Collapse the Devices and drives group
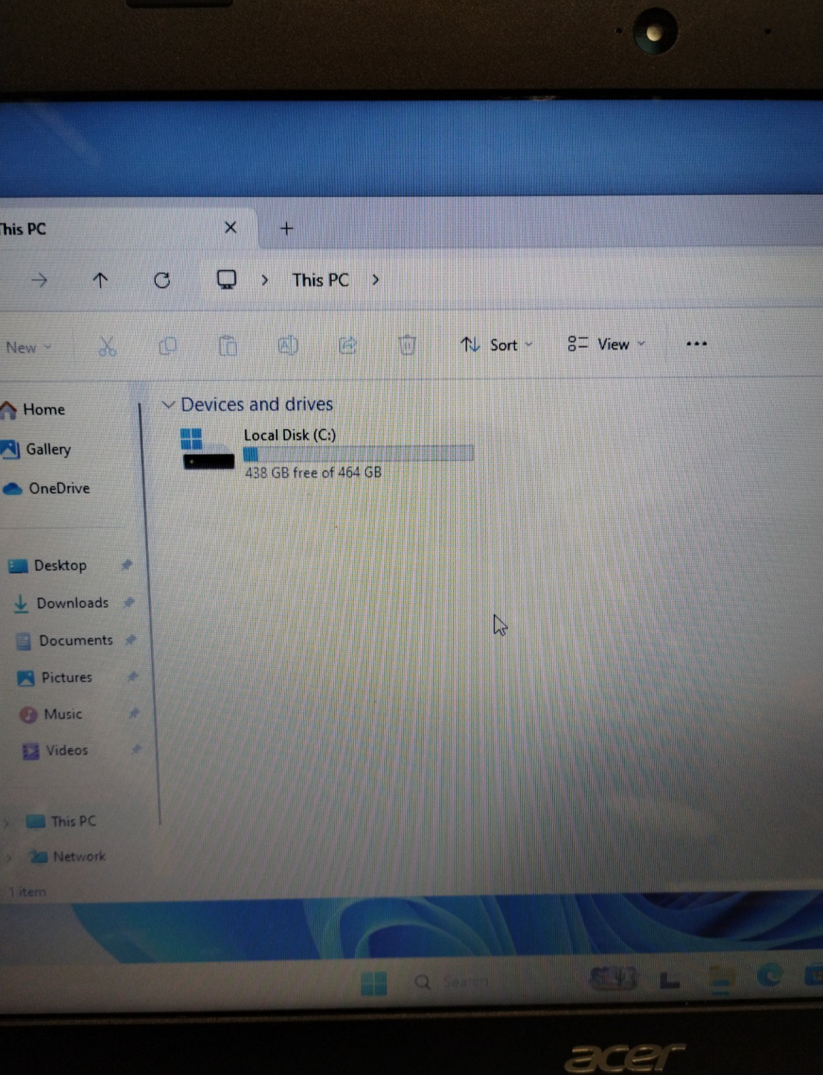823x1075 pixels. click(168, 405)
